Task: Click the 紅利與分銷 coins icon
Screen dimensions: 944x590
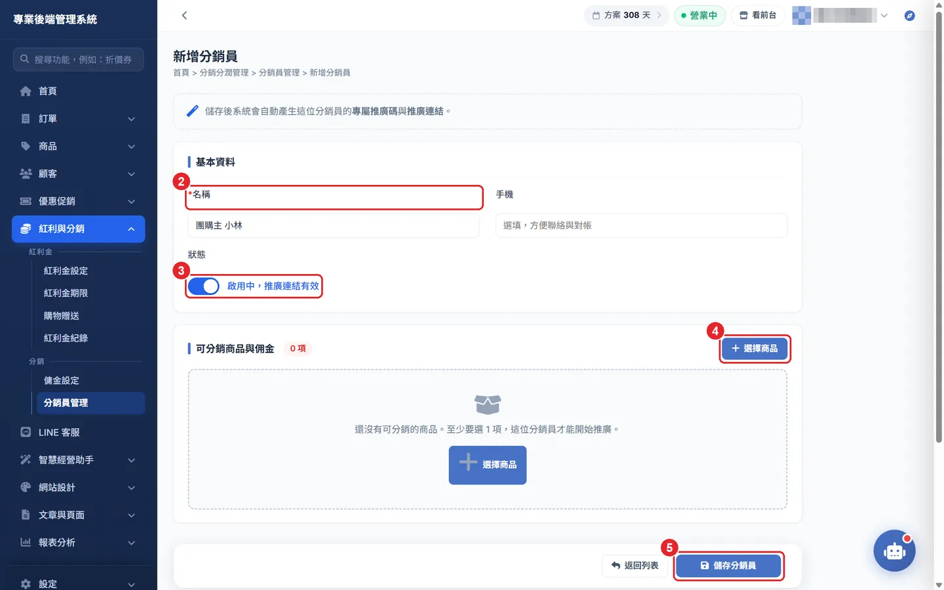Action: pyautogui.click(x=26, y=229)
